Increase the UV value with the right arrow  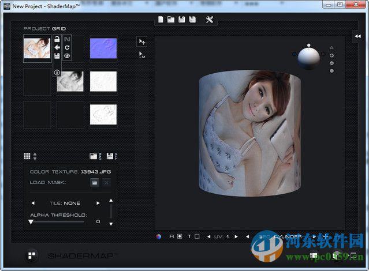(236, 236)
